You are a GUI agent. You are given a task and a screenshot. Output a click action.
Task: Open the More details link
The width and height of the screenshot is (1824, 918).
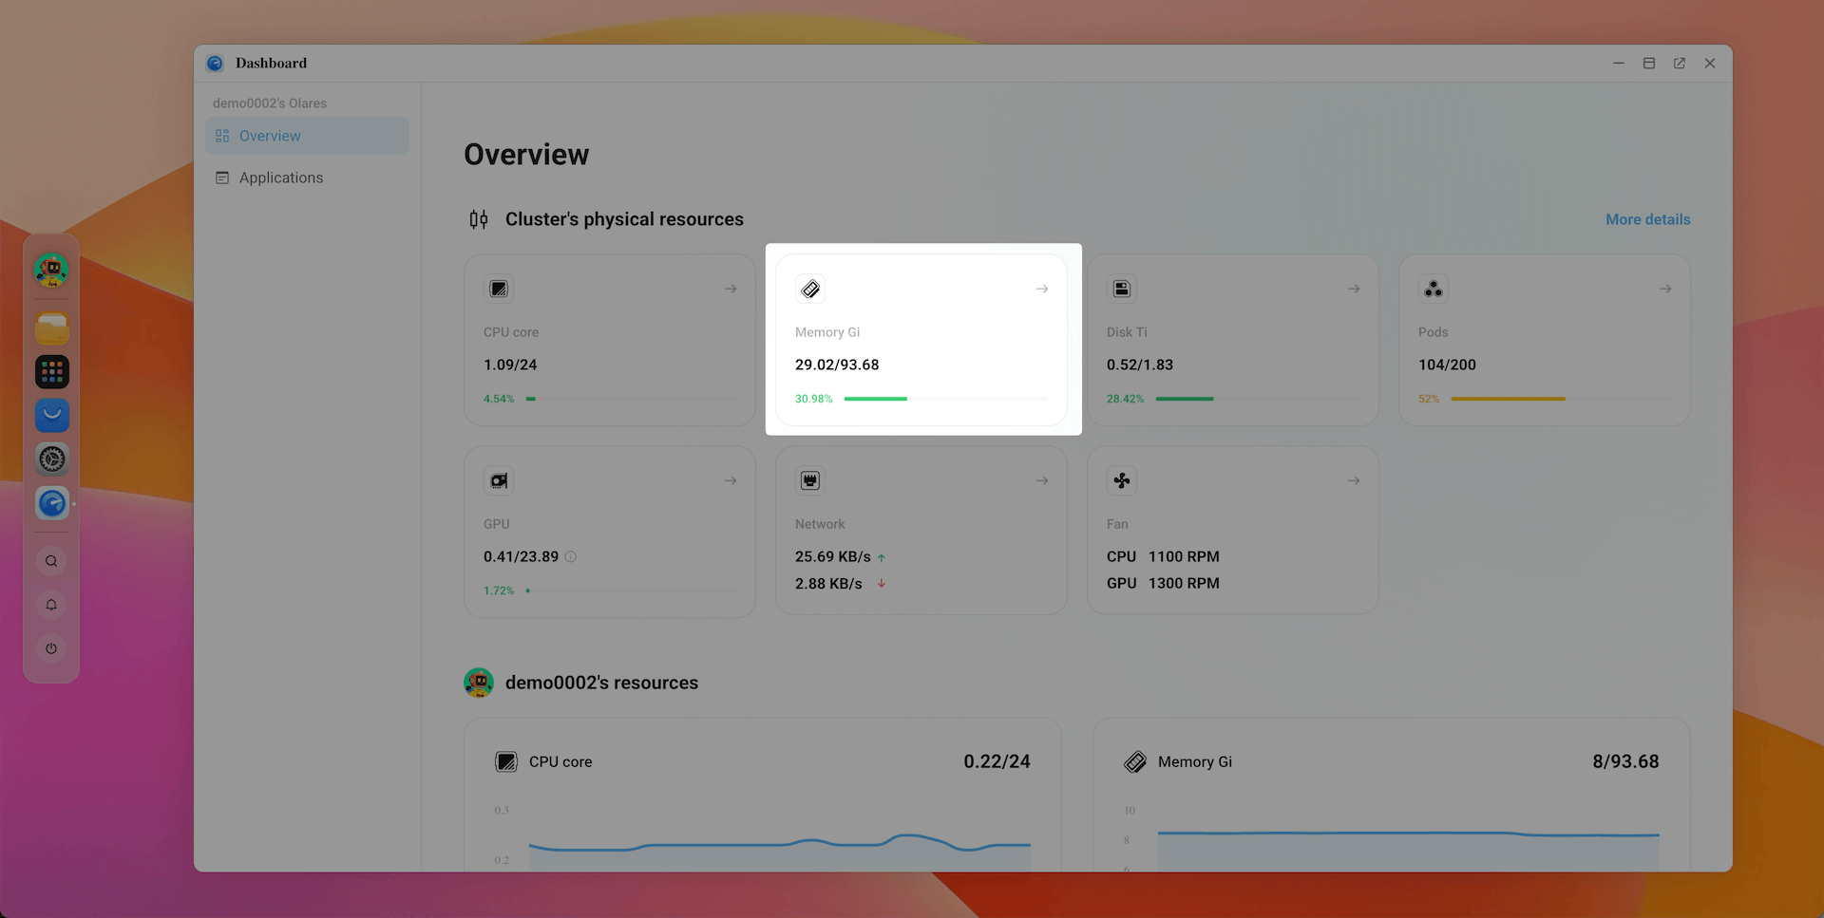pos(1647,219)
